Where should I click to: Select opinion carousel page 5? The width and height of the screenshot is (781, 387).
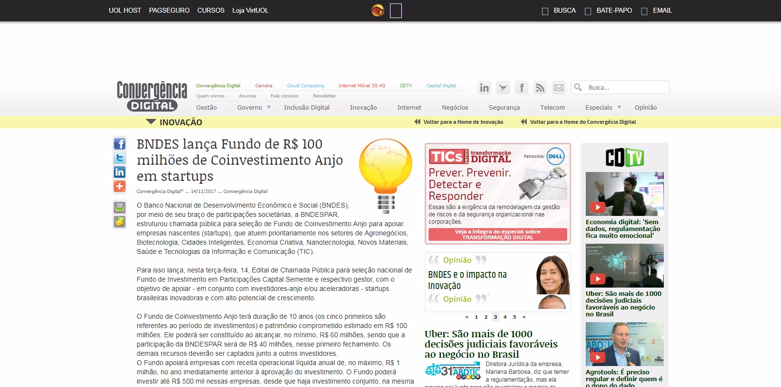click(x=514, y=317)
